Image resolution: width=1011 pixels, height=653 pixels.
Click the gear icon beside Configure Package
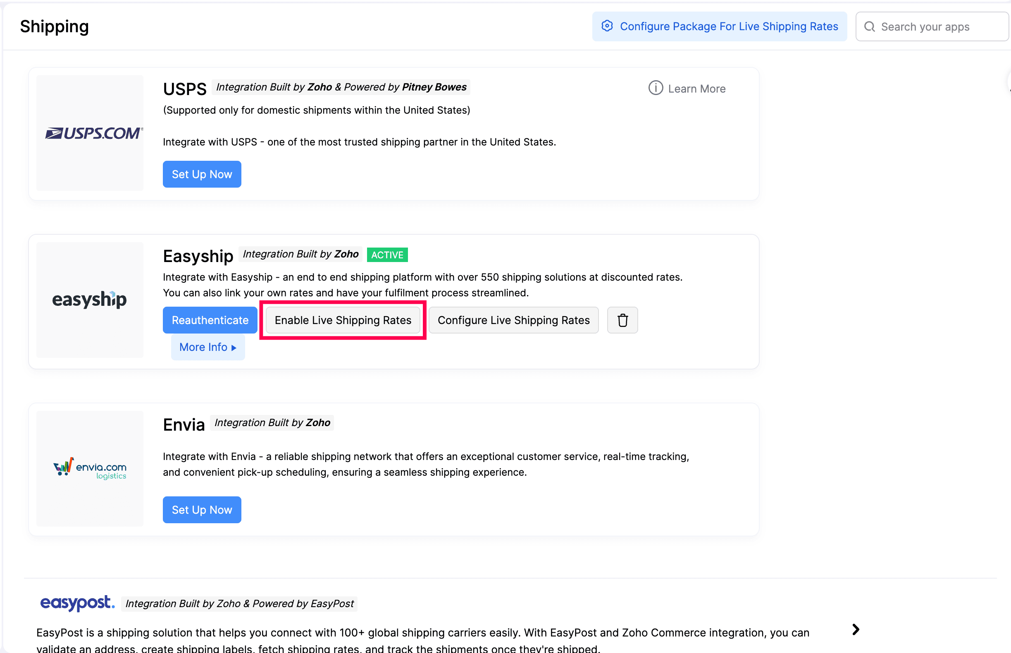[x=607, y=26]
